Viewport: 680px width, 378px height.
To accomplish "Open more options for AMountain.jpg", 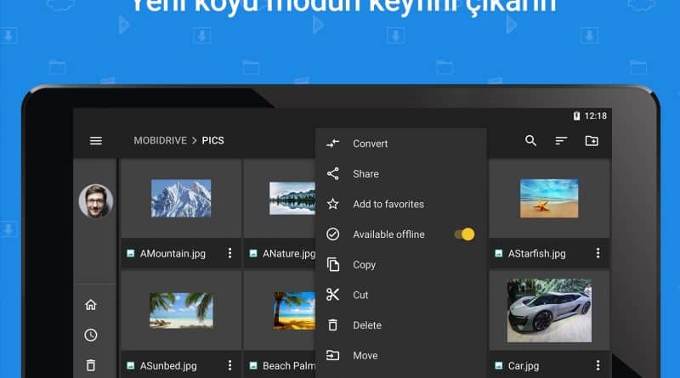I will (x=229, y=253).
